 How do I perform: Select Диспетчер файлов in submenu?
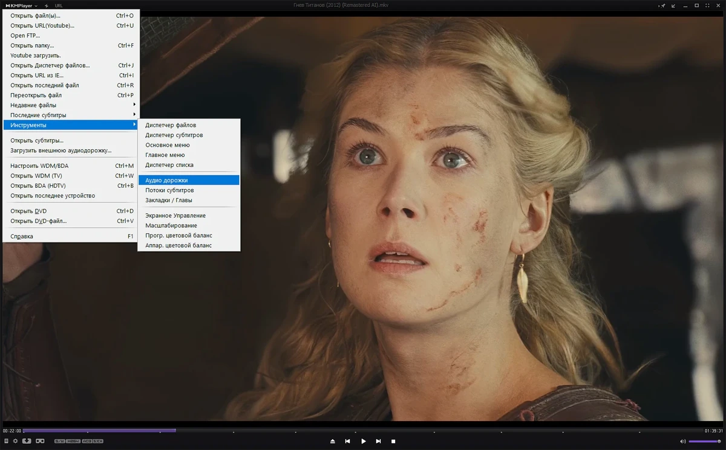[189, 125]
